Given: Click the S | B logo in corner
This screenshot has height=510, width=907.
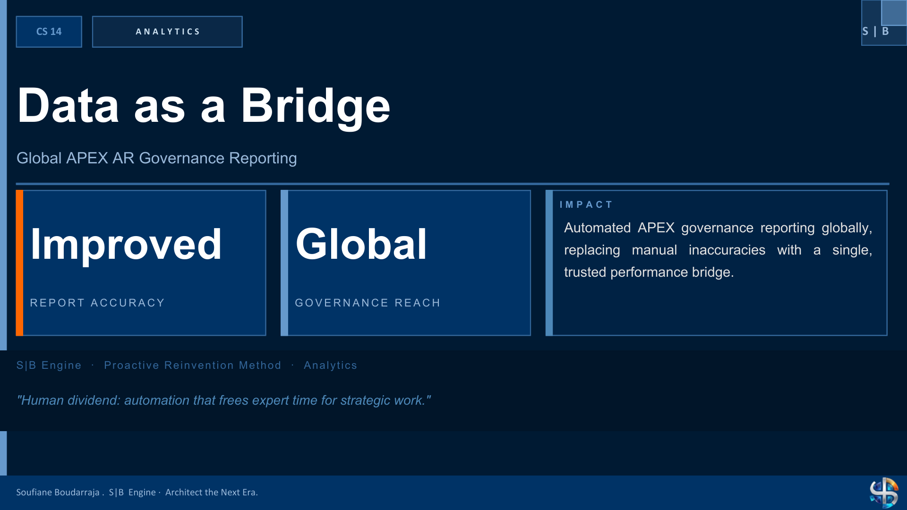Looking at the screenshot, I should 883,23.
